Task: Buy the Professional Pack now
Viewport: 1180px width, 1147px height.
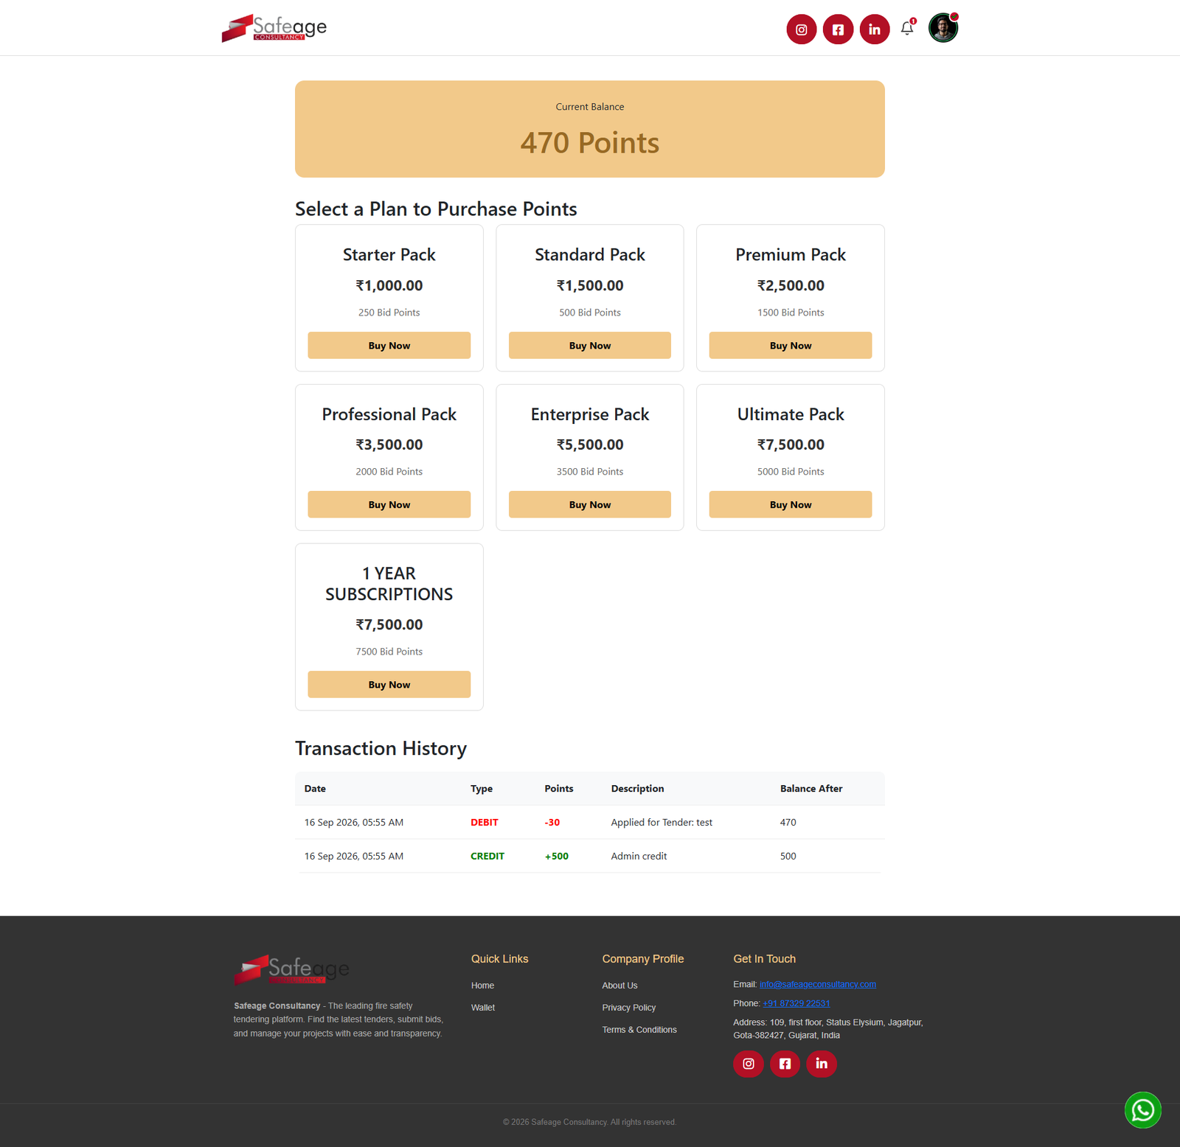Action: tap(389, 505)
